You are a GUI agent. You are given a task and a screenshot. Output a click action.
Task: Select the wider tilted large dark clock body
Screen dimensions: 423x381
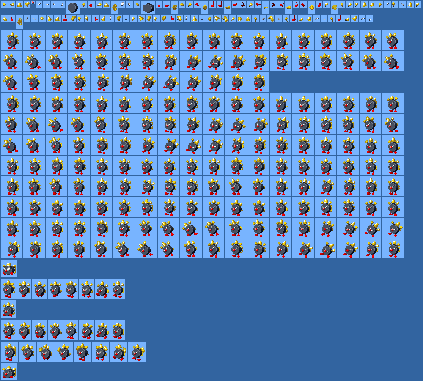[148, 8]
